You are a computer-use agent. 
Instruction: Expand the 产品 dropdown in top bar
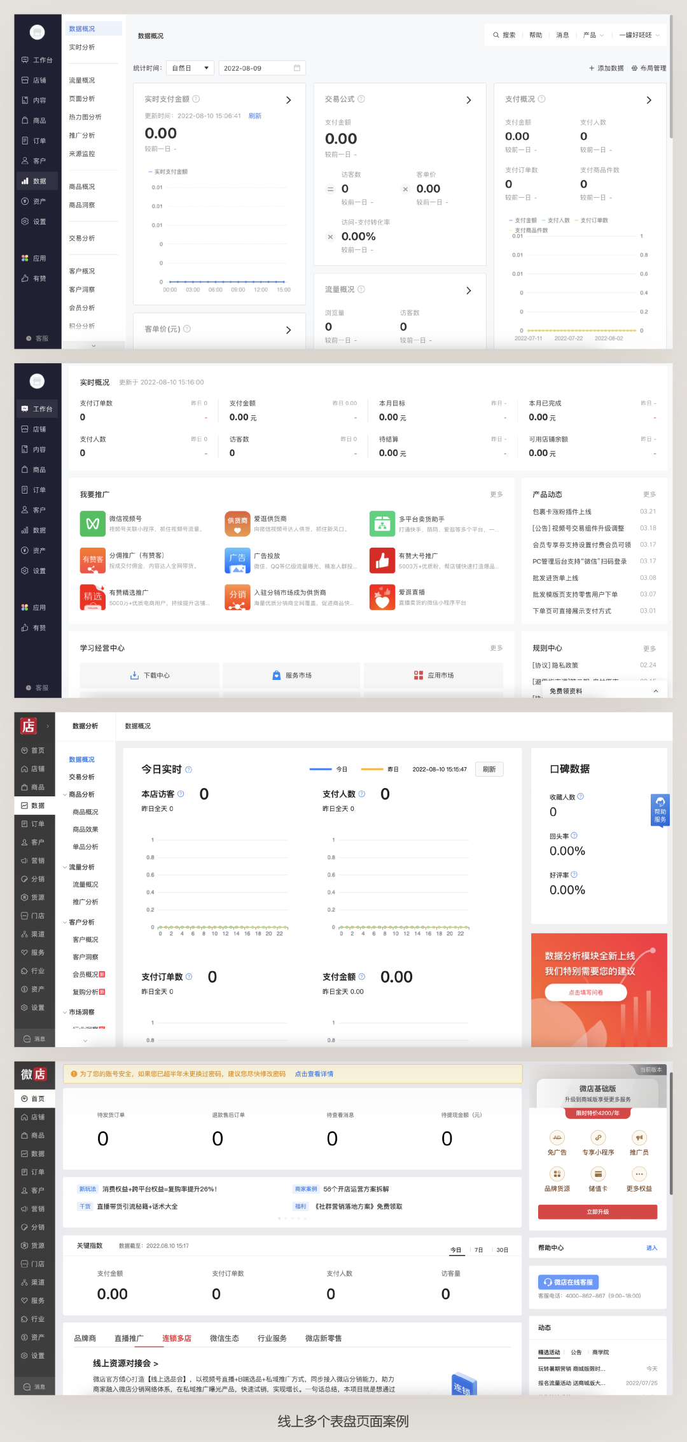[x=593, y=35]
